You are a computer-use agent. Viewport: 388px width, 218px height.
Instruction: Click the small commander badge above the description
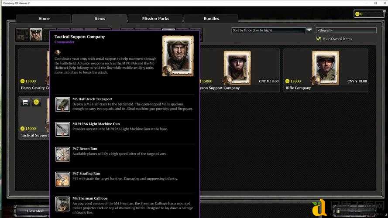click(57, 52)
